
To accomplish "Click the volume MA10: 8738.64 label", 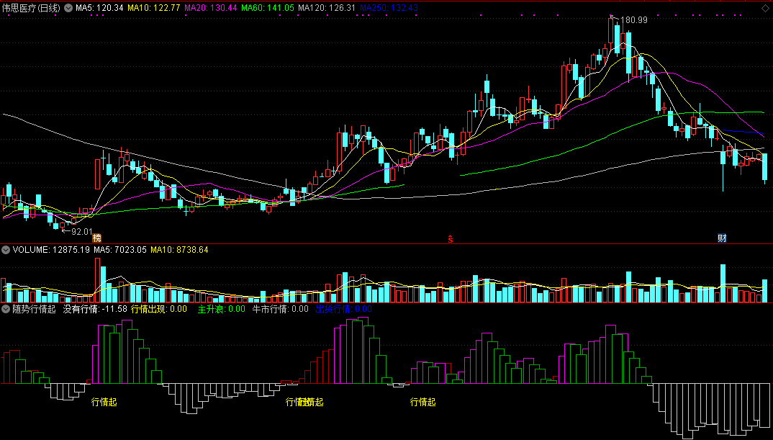I will coord(179,250).
